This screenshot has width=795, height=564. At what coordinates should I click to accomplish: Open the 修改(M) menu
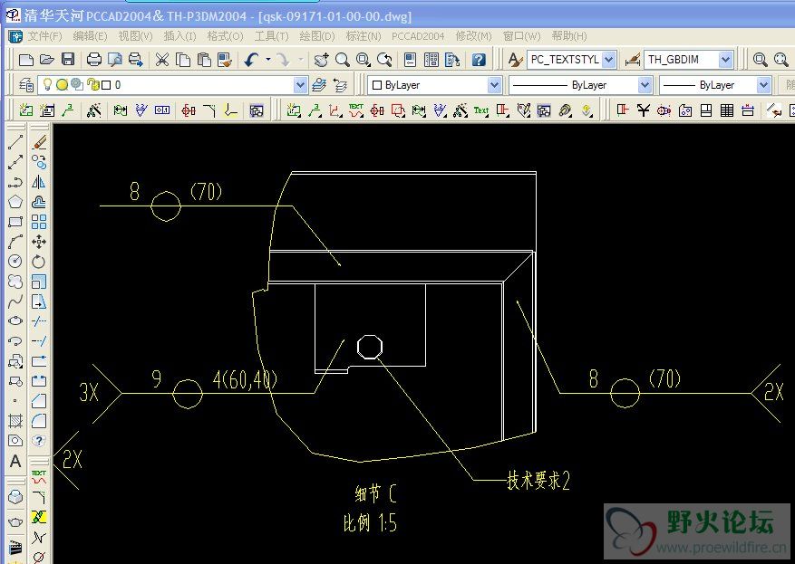point(473,36)
